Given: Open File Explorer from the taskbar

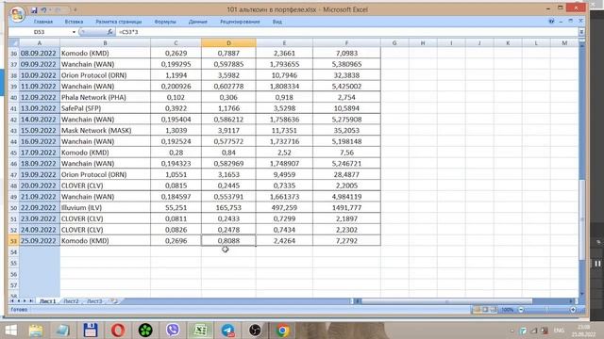Looking at the screenshot, I should click(36, 331).
